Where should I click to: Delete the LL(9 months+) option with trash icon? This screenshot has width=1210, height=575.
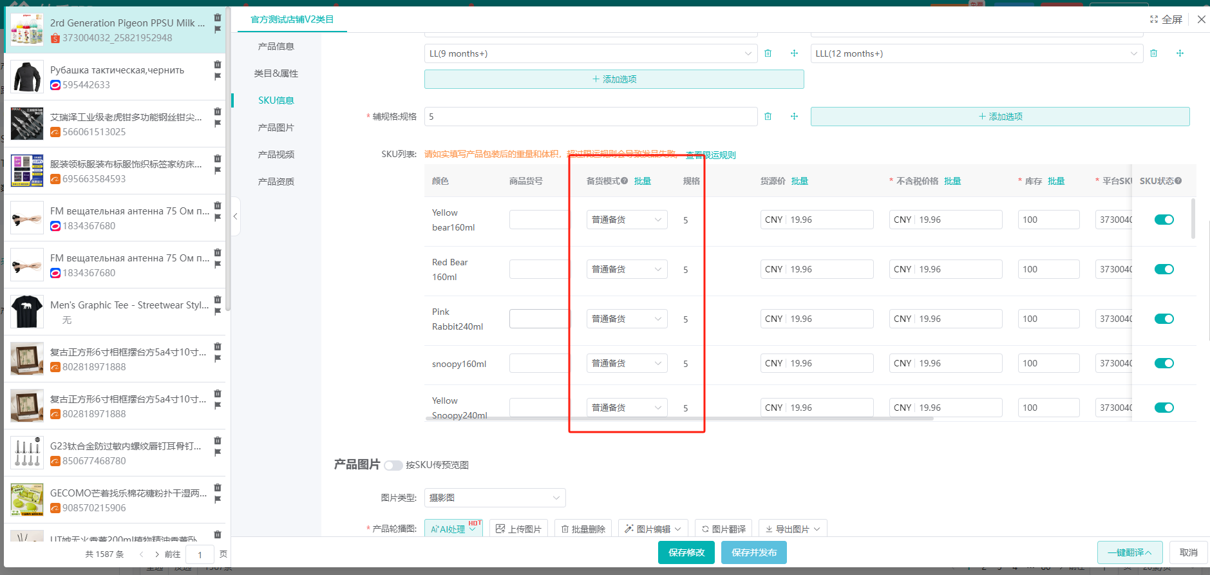coord(768,53)
